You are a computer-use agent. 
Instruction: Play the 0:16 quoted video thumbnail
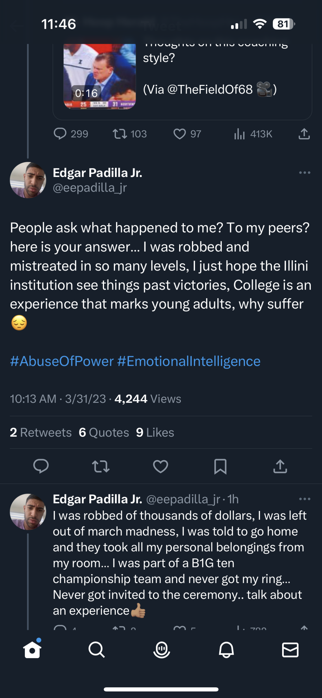(100, 76)
